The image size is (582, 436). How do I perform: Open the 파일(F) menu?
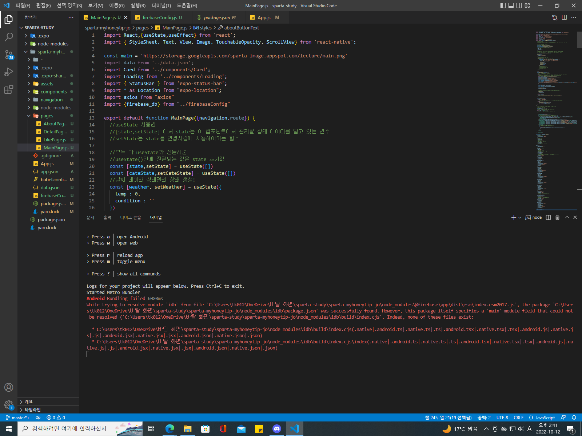pyautogui.click(x=23, y=5)
